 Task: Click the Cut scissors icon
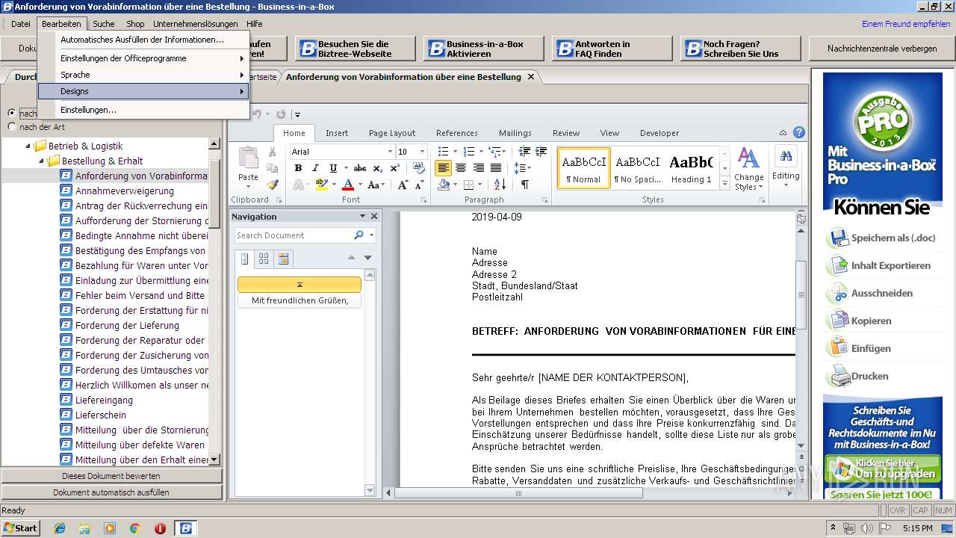tap(272, 152)
